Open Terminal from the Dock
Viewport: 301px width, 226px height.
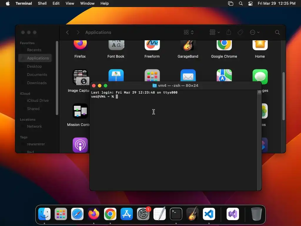[176, 214]
